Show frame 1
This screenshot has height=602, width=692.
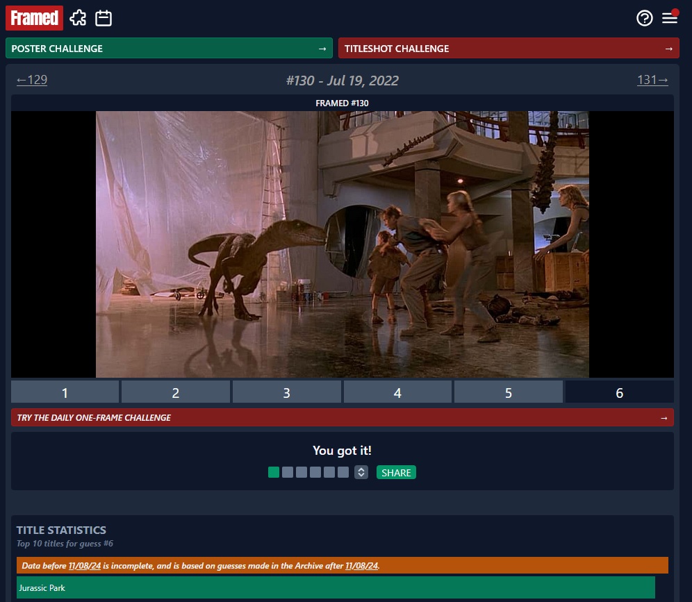click(65, 392)
